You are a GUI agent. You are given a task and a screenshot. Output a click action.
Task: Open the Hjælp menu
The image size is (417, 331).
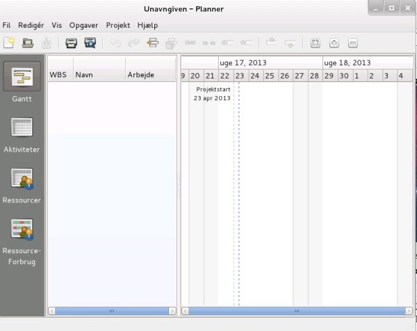148,25
